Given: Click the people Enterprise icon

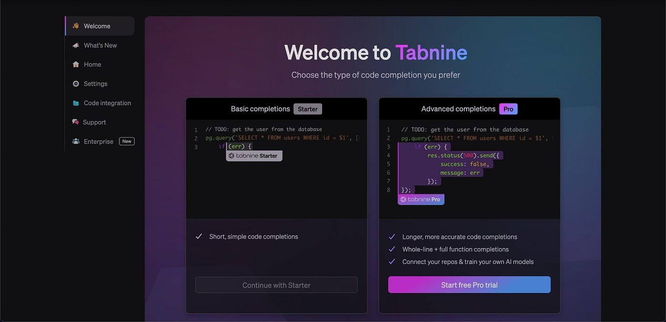Looking at the screenshot, I should [x=76, y=141].
